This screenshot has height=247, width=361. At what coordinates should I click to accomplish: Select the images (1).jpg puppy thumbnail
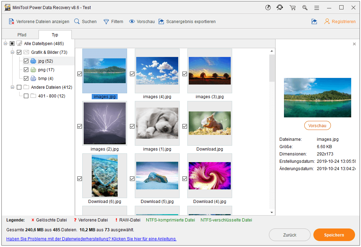click(x=157, y=123)
